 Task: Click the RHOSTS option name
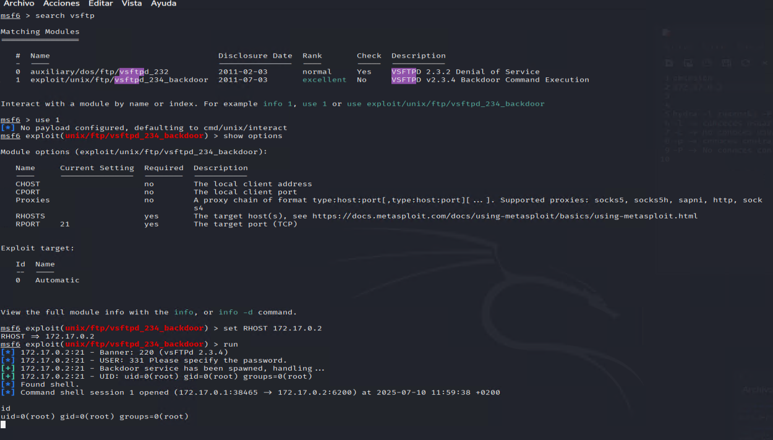[30, 216]
